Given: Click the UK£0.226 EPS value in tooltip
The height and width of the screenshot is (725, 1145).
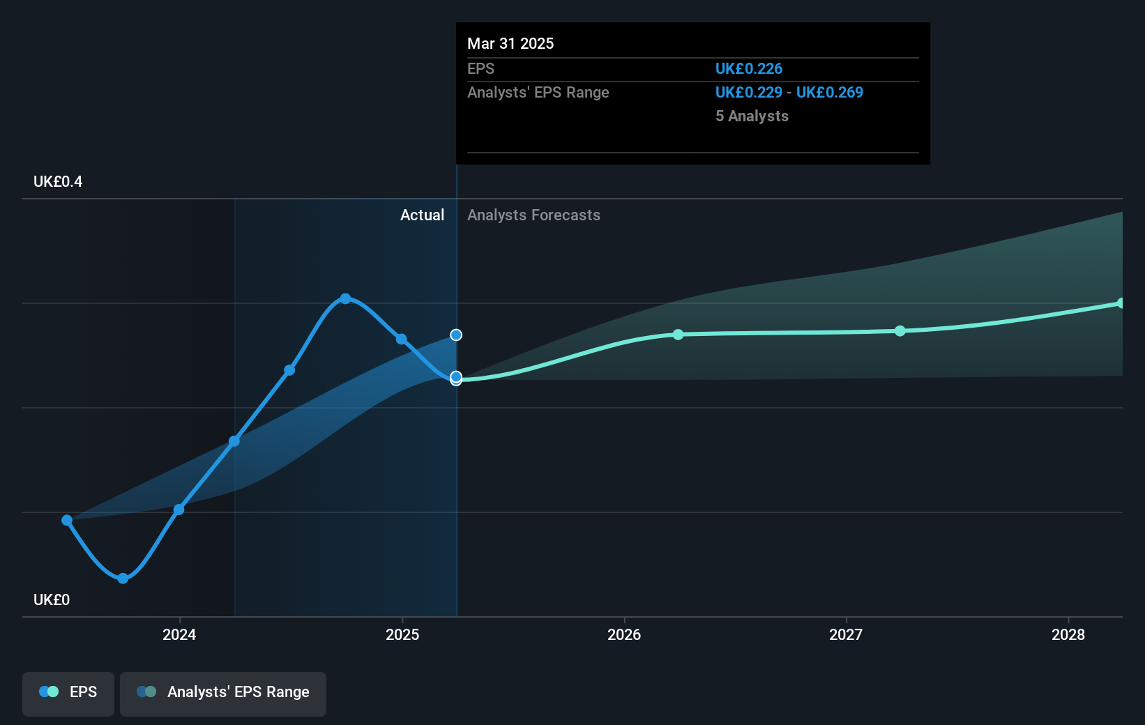Looking at the screenshot, I should (x=749, y=68).
